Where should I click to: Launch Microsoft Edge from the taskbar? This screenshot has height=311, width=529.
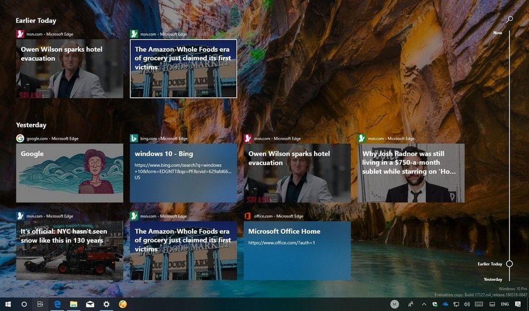(57, 304)
